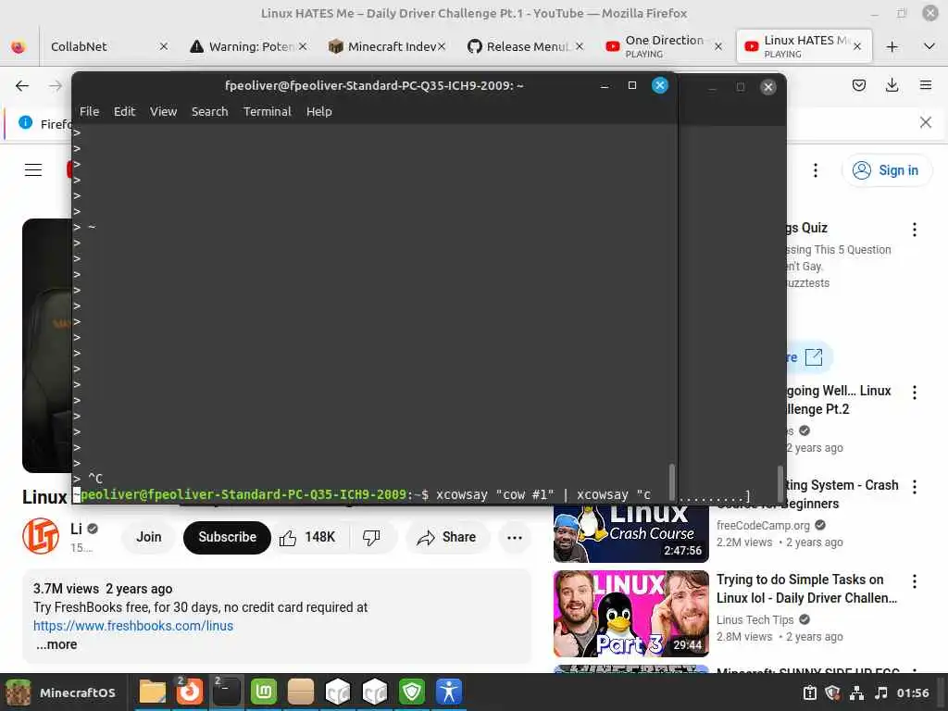Viewport: 948px width, 711px height.
Task: Open the shield tray icon
Action: [x=832, y=692]
